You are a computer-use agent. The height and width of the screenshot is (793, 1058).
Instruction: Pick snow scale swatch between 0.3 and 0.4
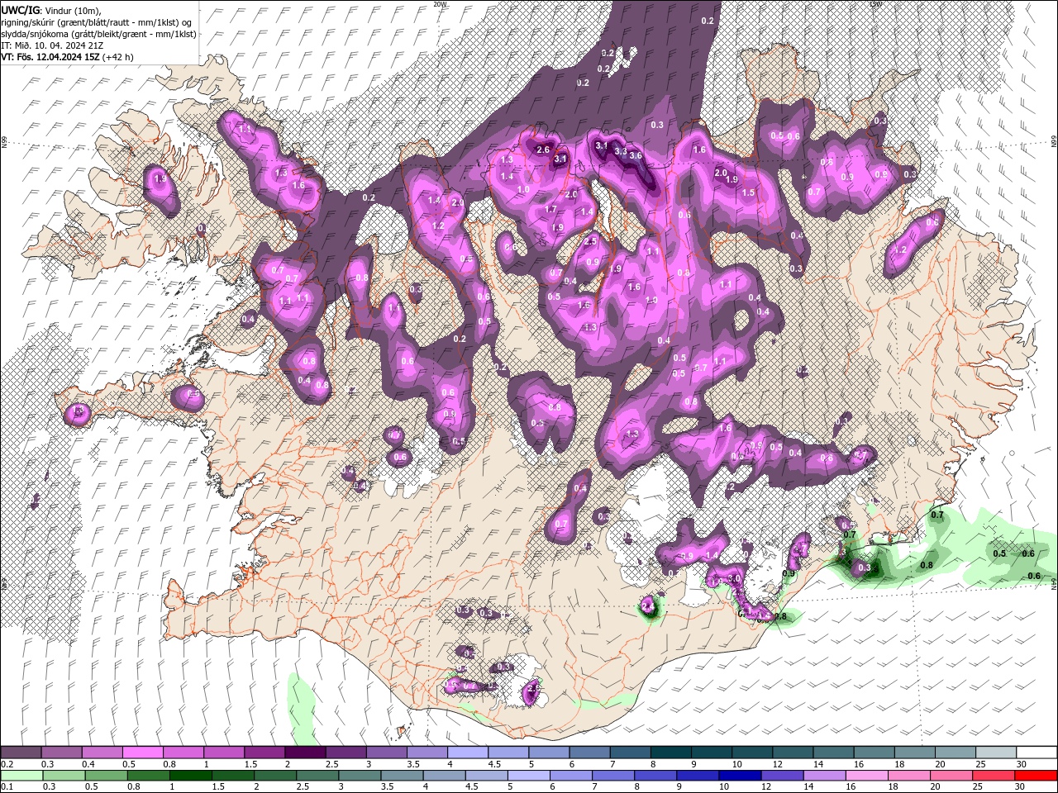[x=61, y=753]
